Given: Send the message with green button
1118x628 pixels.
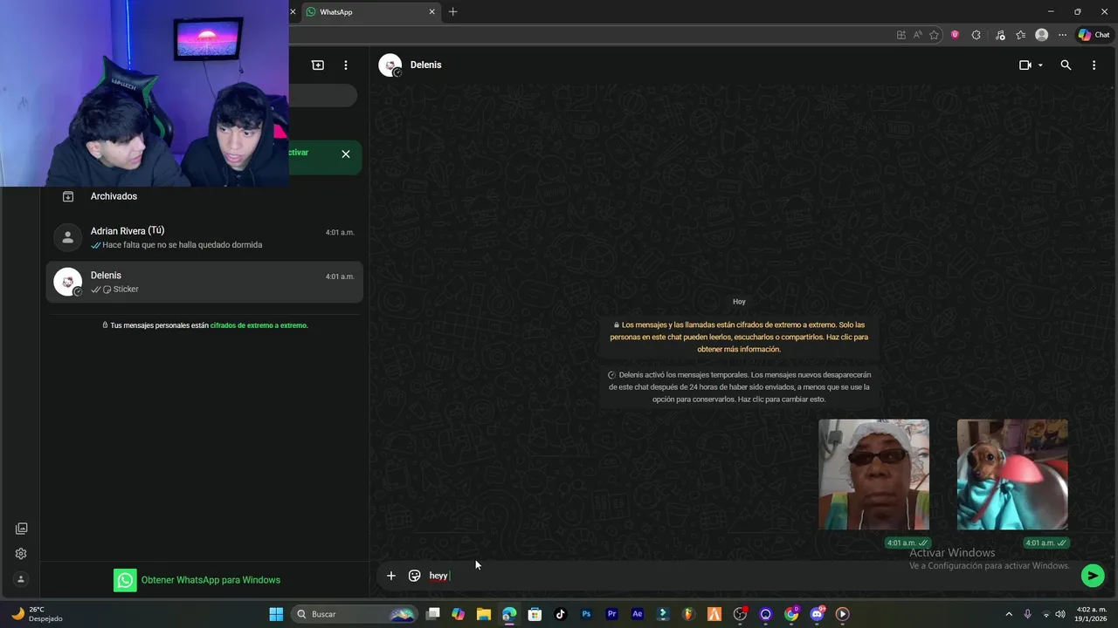Looking at the screenshot, I should point(1093,576).
